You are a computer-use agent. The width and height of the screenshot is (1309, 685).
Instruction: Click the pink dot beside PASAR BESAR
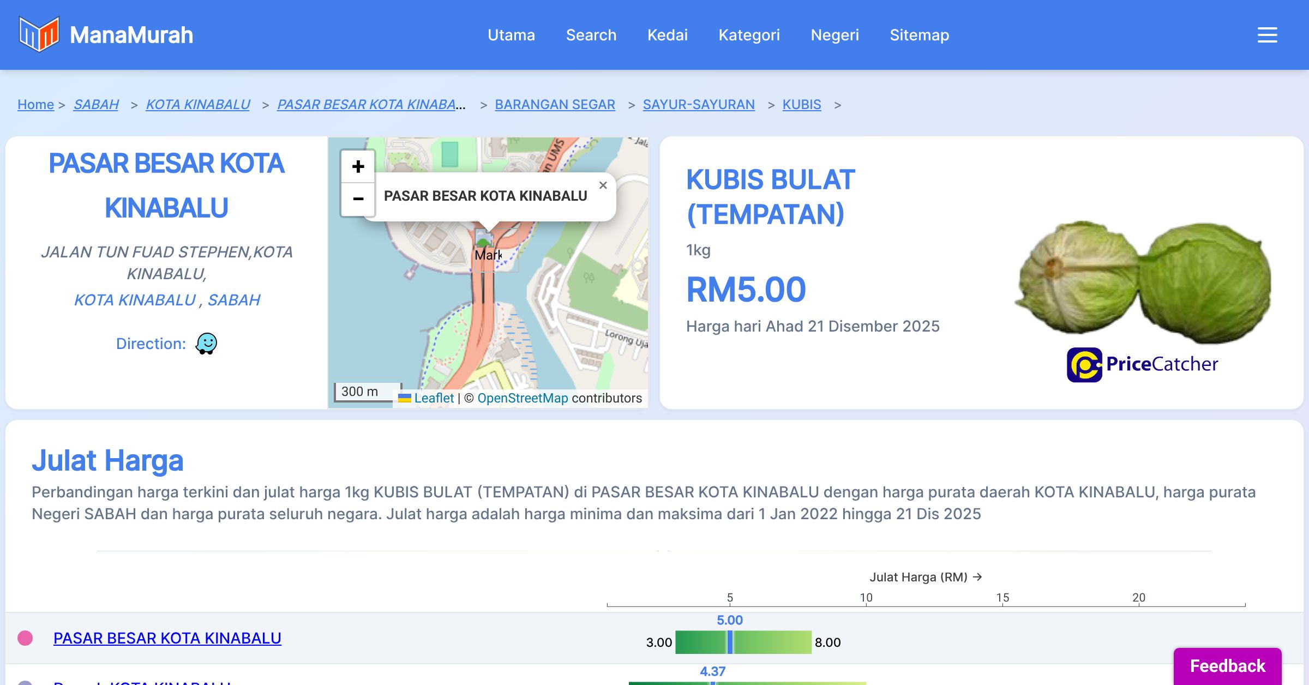coord(25,638)
